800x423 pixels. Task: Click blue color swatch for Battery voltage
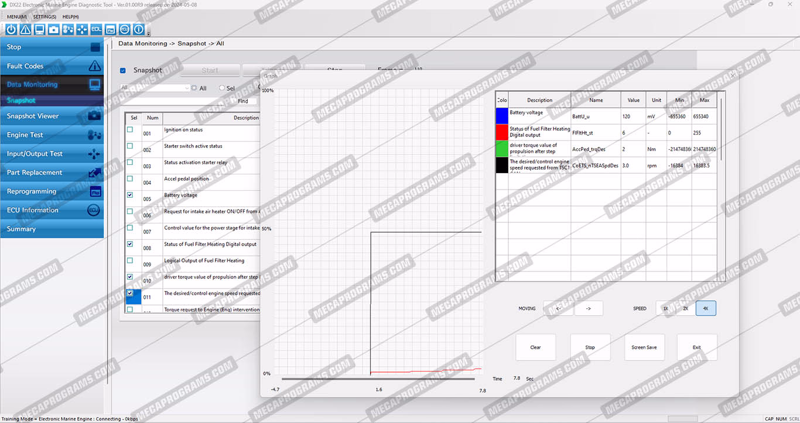pos(501,116)
